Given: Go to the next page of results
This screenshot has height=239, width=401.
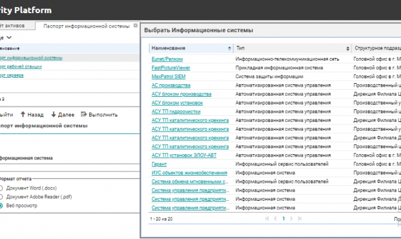Looking at the screenshot, I should pos(293,219).
